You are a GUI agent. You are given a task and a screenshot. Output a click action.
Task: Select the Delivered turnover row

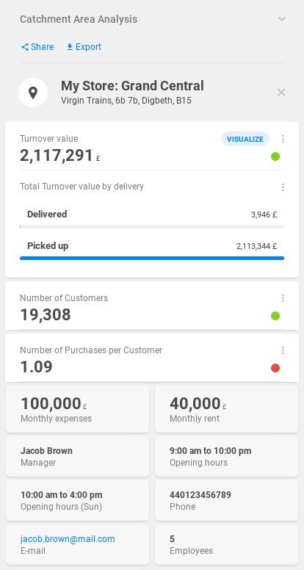[152, 218]
